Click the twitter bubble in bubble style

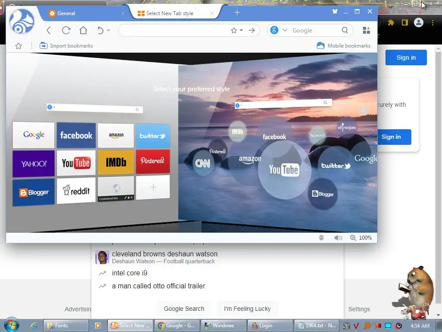(336, 166)
